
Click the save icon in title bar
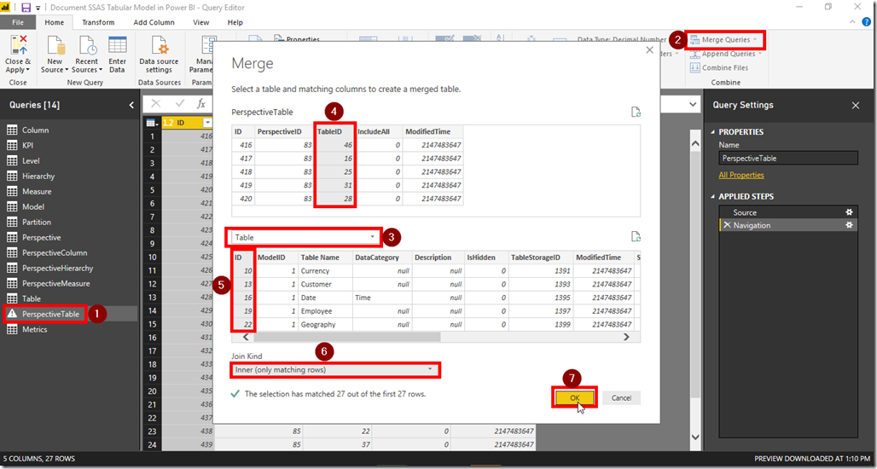click(26, 8)
